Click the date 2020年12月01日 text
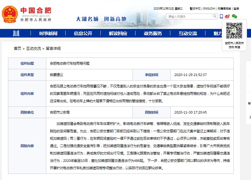 click(164, 9)
